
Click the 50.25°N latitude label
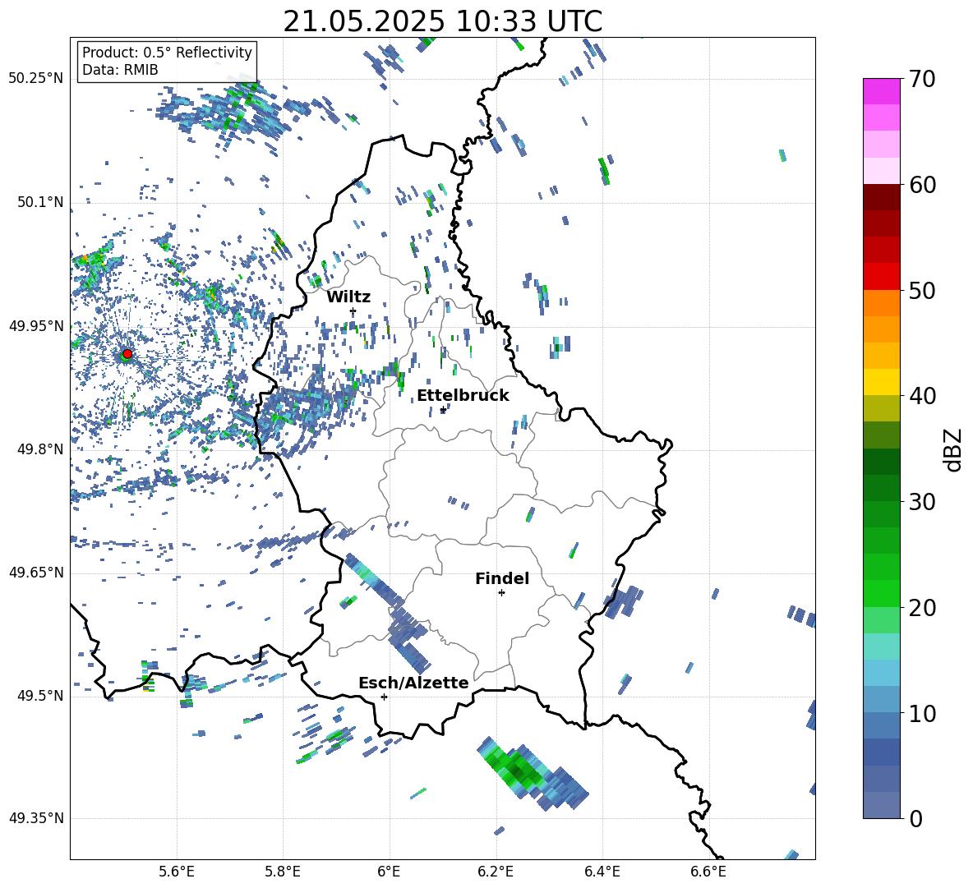36,79
